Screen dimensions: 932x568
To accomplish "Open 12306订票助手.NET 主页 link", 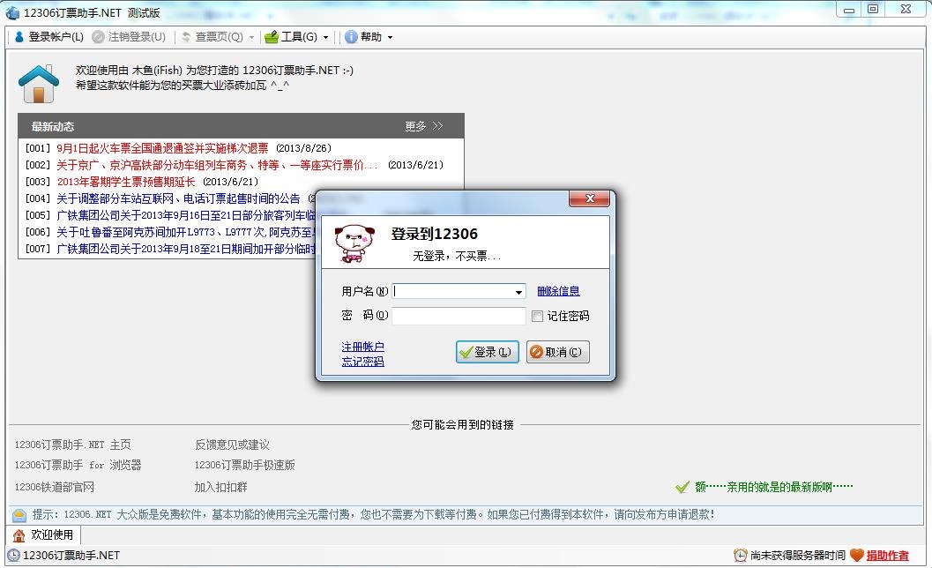I will (72, 445).
